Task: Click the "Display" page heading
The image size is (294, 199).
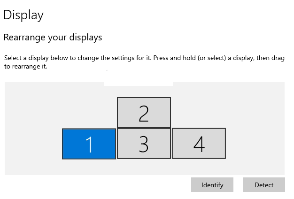Action: [x=23, y=15]
